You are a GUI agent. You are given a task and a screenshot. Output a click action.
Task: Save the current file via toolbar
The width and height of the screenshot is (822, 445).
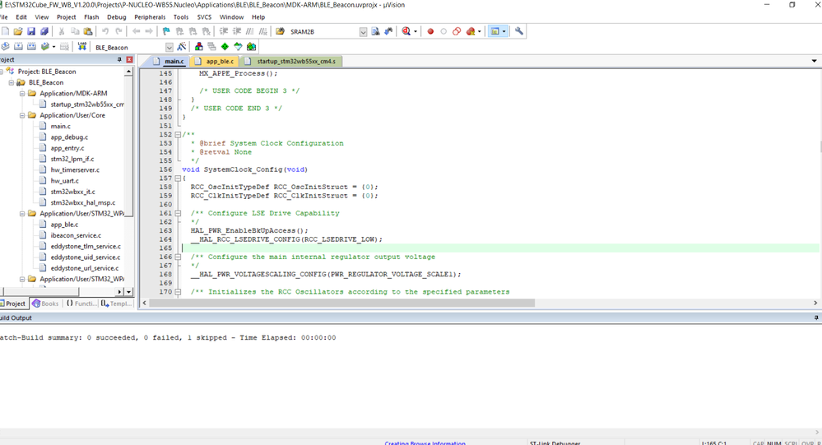[31, 31]
